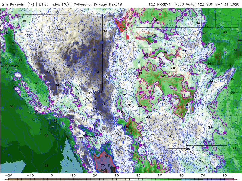The height and width of the screenshot is (181, 242).
Task: Click the "2m Dewpoint (°F)" title text
Action: point(18,4)
